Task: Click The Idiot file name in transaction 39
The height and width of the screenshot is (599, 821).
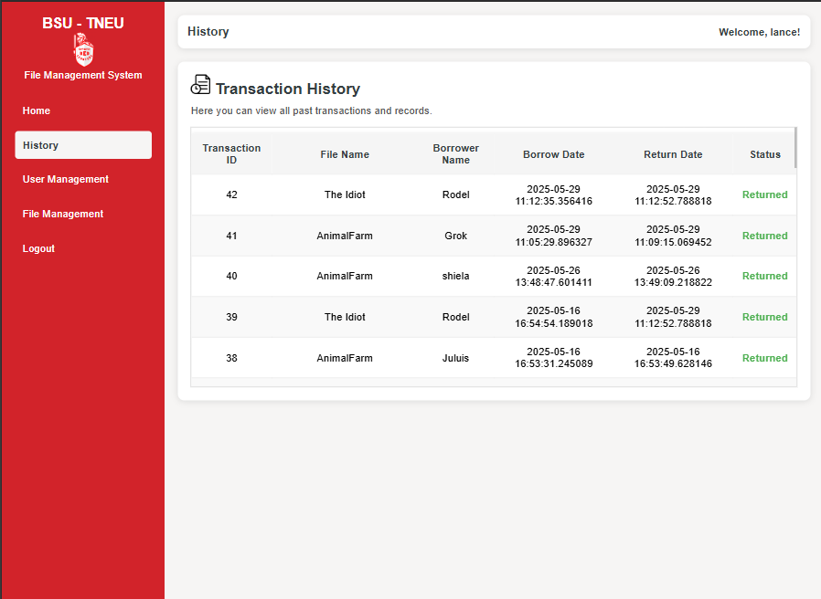Action: [345, 317]
